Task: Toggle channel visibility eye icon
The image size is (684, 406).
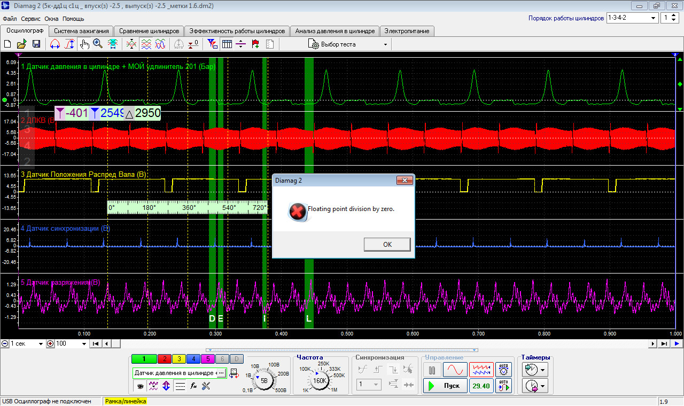Action: (141, 386)
